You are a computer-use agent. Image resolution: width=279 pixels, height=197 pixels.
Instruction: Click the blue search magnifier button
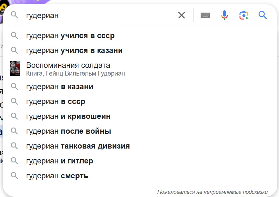pyautogui.click(x=263, y=15)
